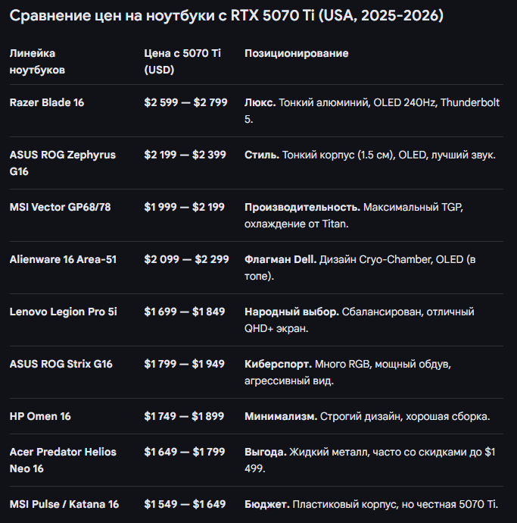Click the HP Omen 16 row name
The width and height of the screenshot is (517, 523).
pyautogui.click(x=40, y=416)
